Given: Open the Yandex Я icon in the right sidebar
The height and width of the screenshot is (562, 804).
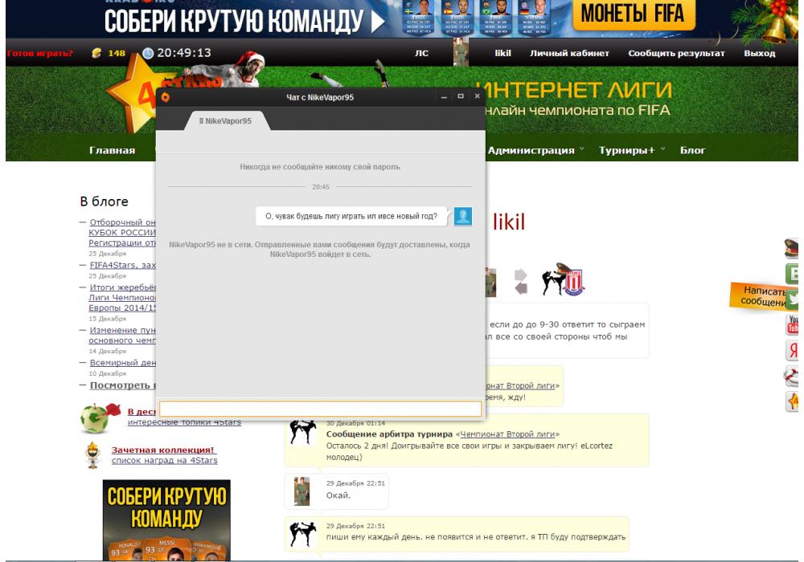Looking at the screenshot, I should (x=793, y=351).
